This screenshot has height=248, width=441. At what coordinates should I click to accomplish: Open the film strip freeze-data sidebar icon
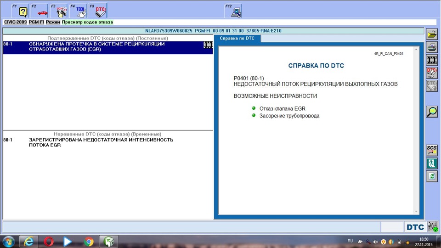pyautogui.click(x=432, y=60)
